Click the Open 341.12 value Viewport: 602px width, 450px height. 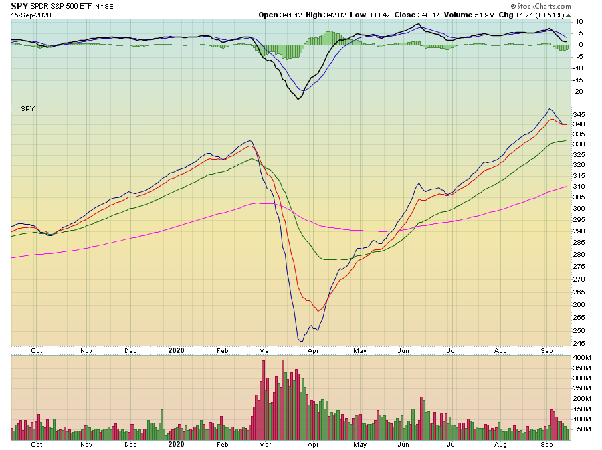point(280,15)
